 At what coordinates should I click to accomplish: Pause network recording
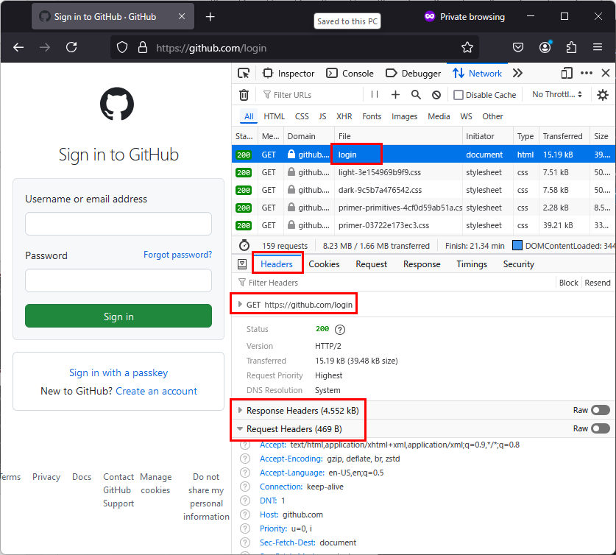point(375,95)
